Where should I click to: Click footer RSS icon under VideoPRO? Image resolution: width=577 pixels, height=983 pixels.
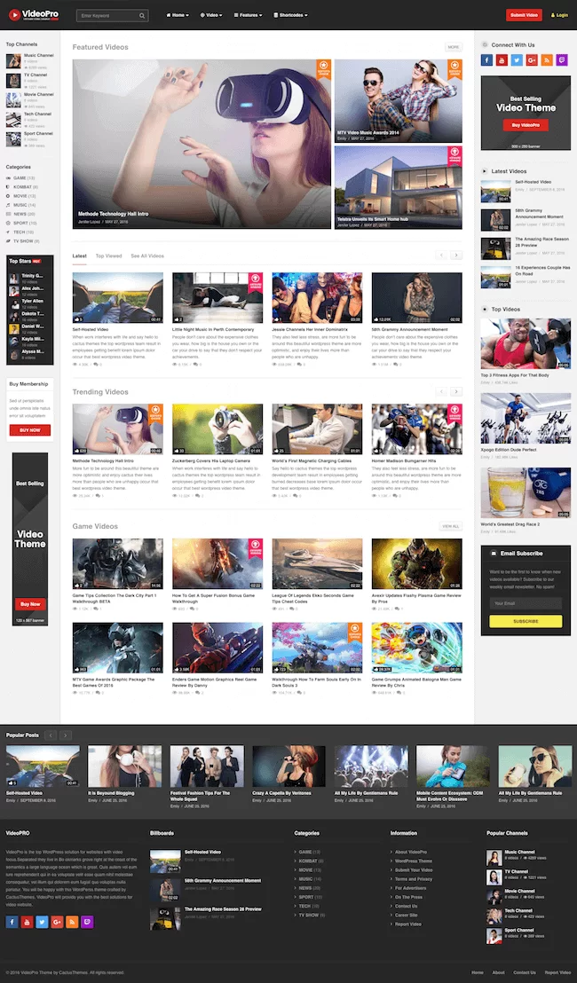pyautogui.click(x=72, y=922)
